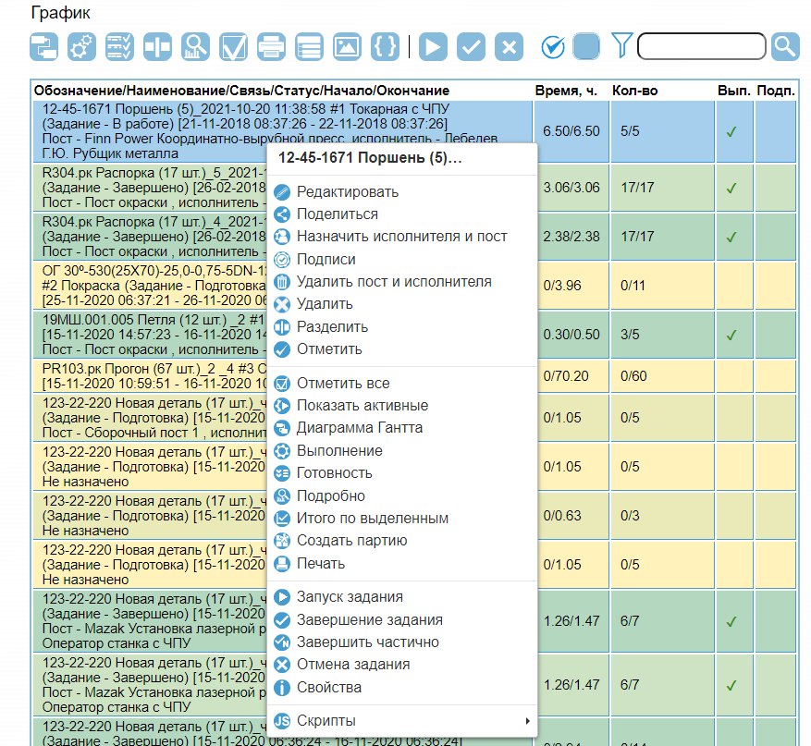This screenshot has width=811, height=746.
Task: Click Назначить исполнителя и пост menu entry
Action: pyautogui.click(x=401, y=237)
